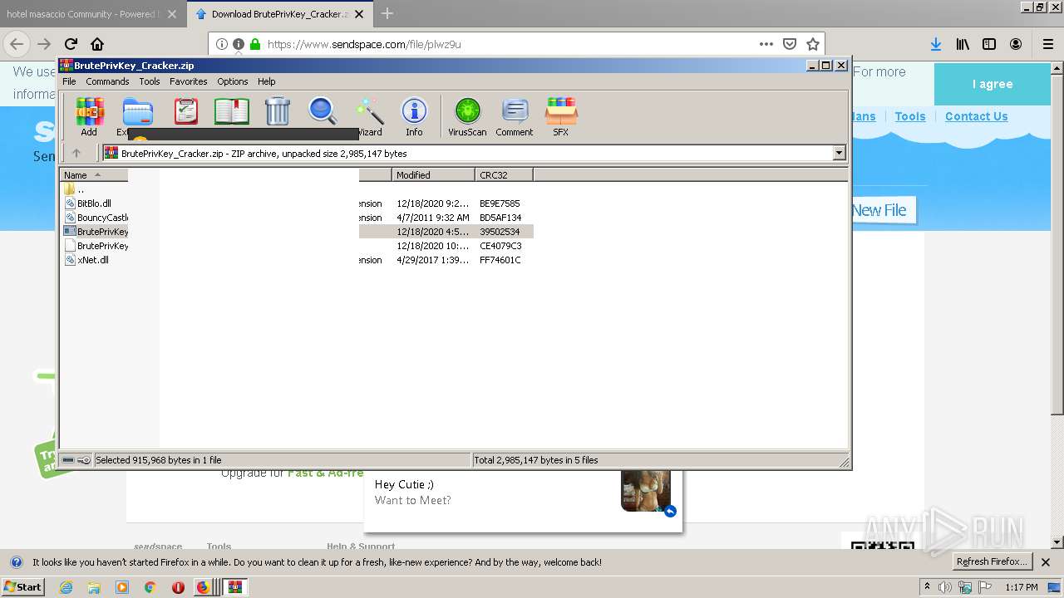Open Contact Us link on sendspace
Image resolution: width=1064 pixels, height=598 pixels.
pyautogui.click(x=976, y=117)
